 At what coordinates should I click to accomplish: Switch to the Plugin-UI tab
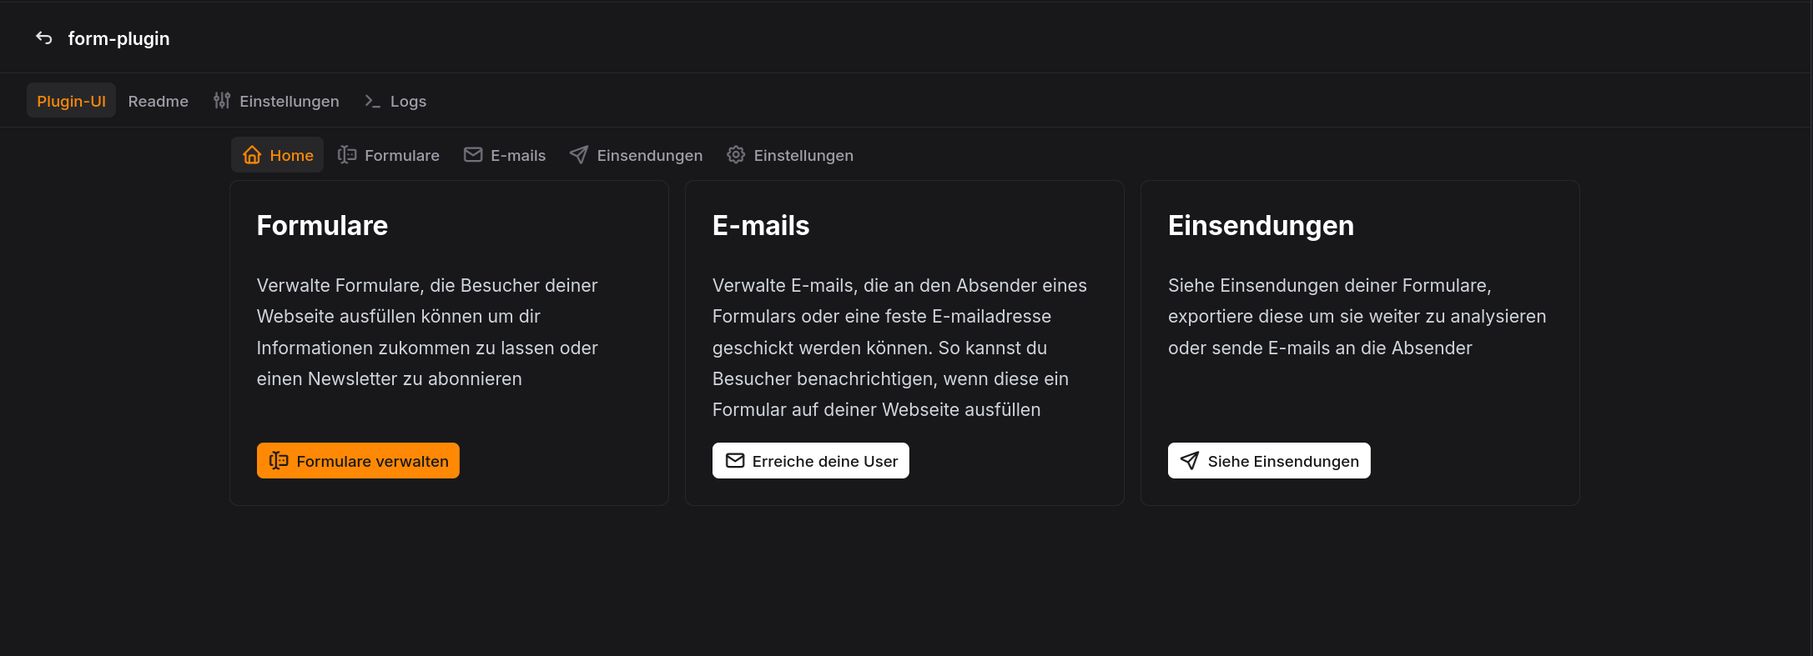[71, 101]
